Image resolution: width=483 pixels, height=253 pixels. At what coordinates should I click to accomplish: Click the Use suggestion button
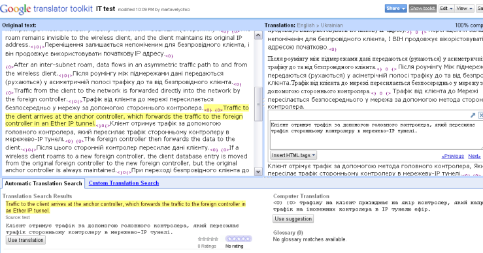293,219
